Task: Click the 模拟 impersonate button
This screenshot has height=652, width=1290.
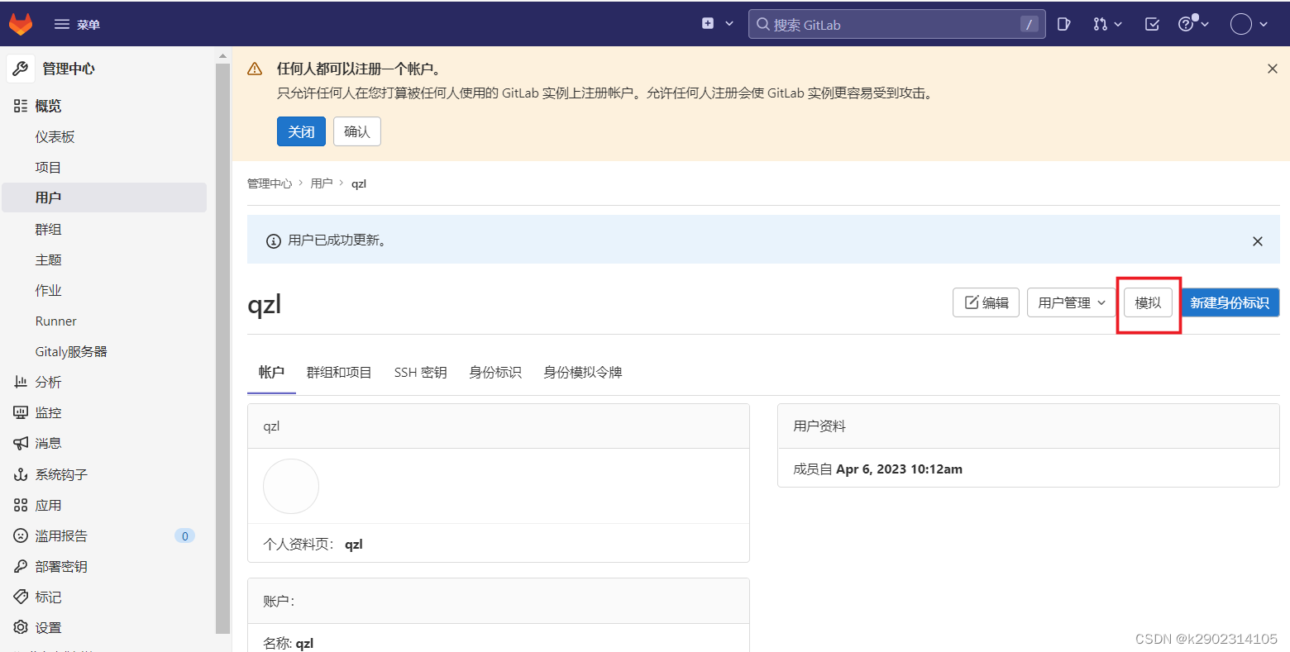Action: click(1148, 302)
